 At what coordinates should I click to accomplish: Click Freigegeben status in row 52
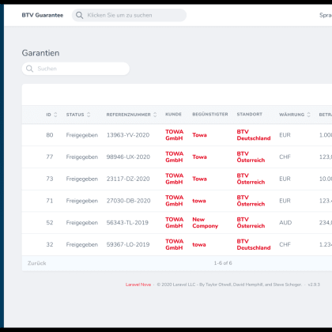[x=82, y=223]
